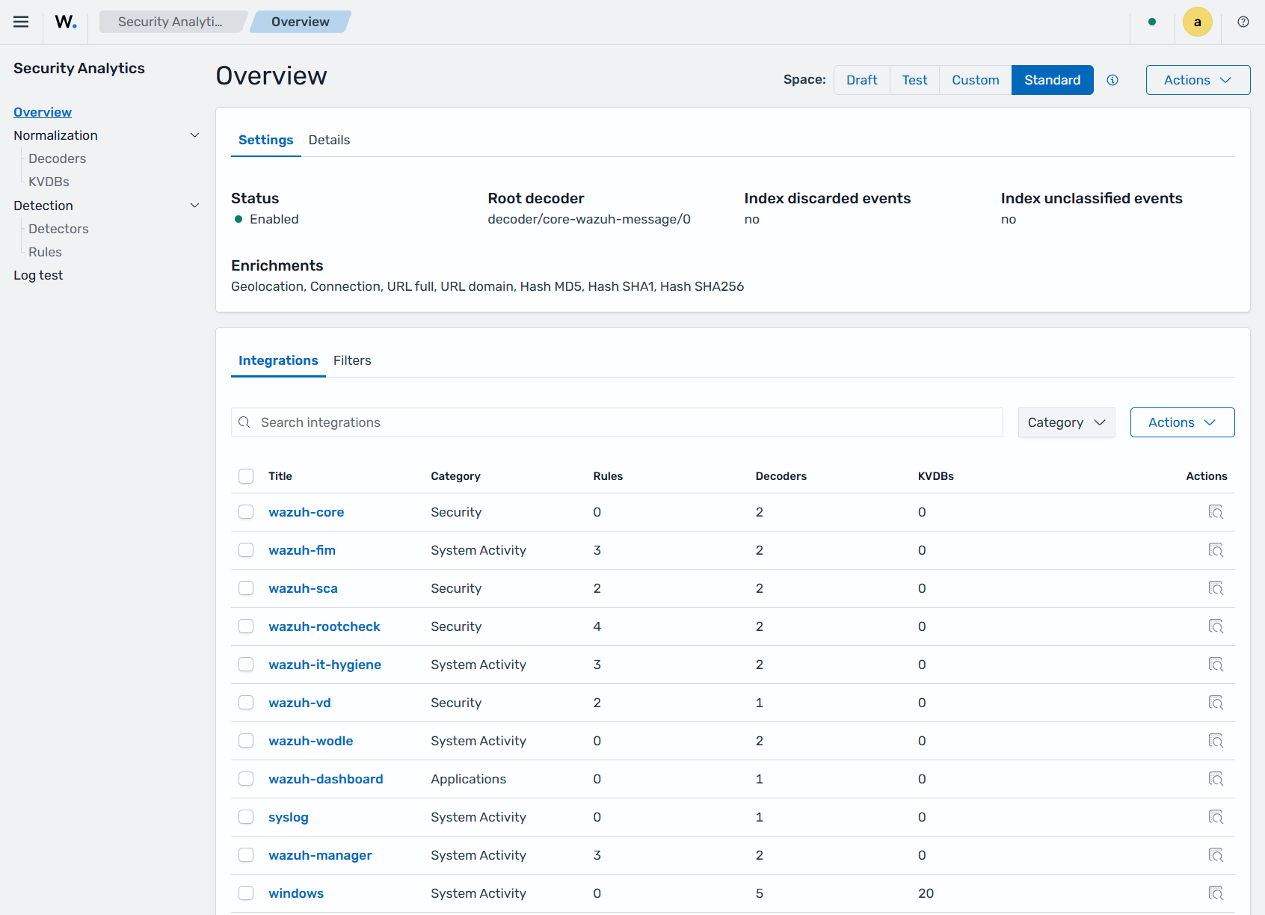
Task: Check the wazuh-rootcheck row checkbox
Action: pos(246,626)
